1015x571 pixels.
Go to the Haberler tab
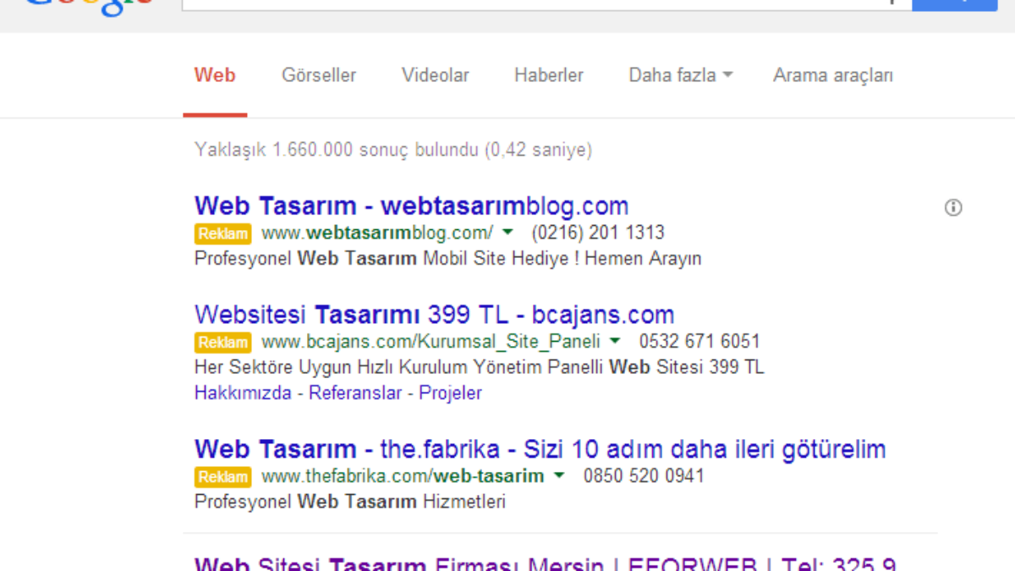point(549,75)
